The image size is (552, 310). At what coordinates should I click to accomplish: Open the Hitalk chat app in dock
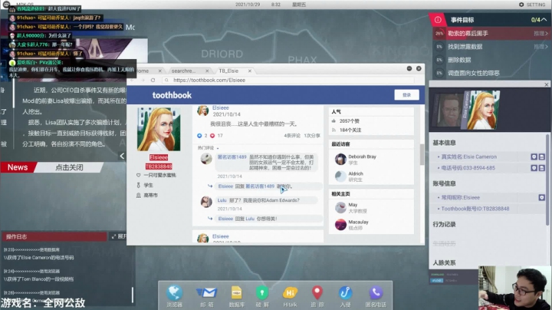coord(290,293)
